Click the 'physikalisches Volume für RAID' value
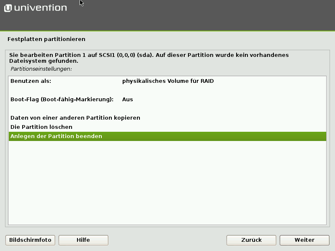The width and height of the screenshot is (335, 251). [168, 81]
